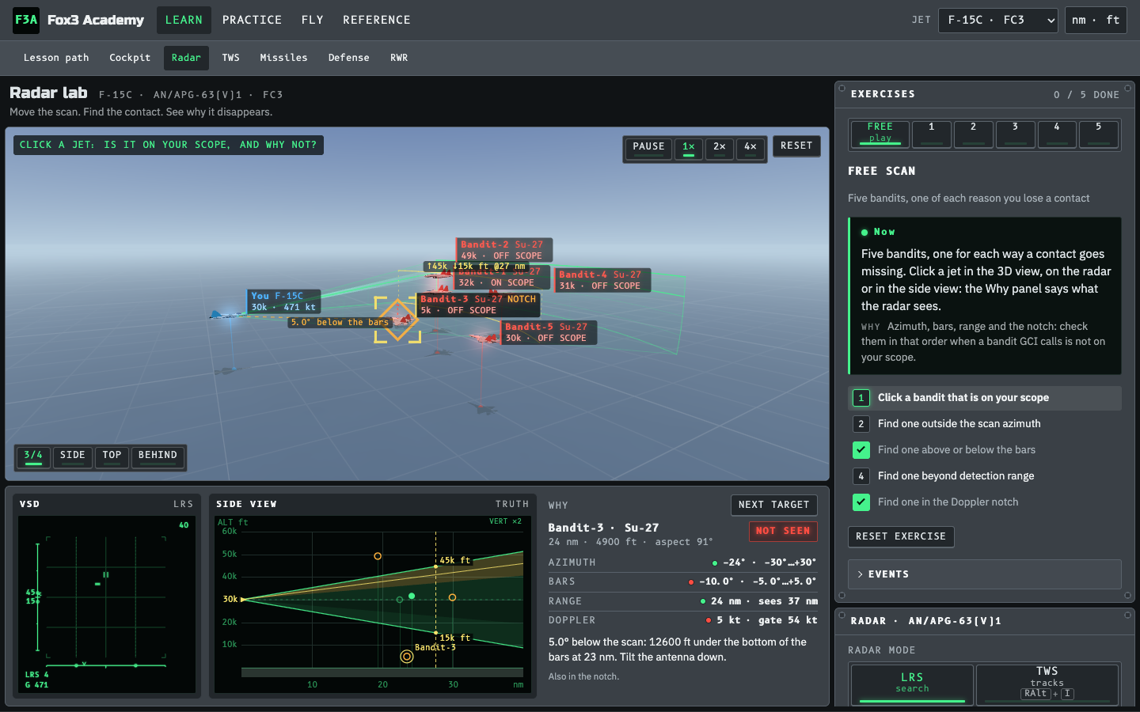This screenshot has width=1140, height=712.
Task: Select the FREE play exercise tab
Action: (x=880, y=133)
